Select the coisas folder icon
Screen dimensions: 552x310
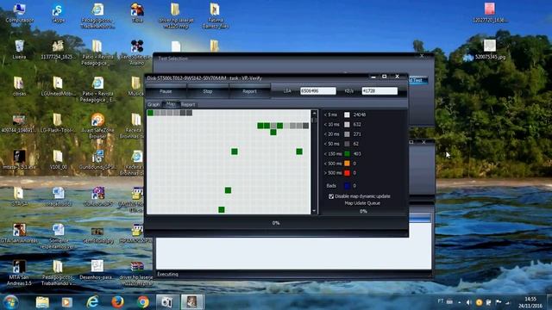pos(19,86)
